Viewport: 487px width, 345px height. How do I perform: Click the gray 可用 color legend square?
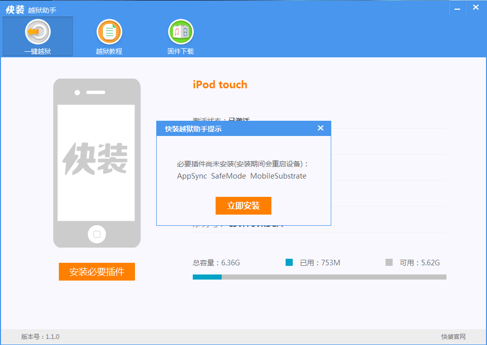tap(389, 262)
